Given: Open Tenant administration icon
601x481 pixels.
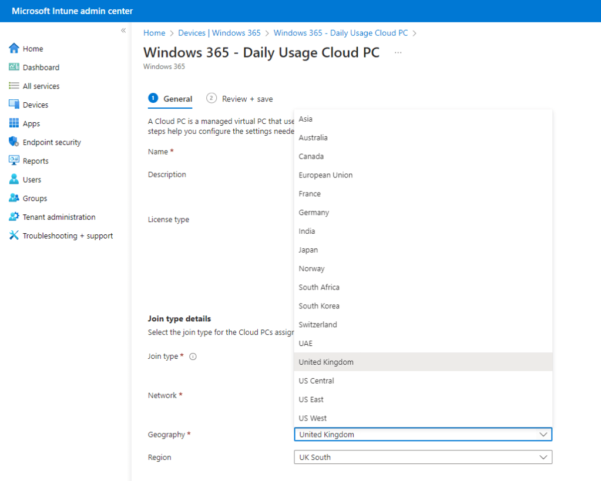Looking at the screenshot, I should (14, 217).
